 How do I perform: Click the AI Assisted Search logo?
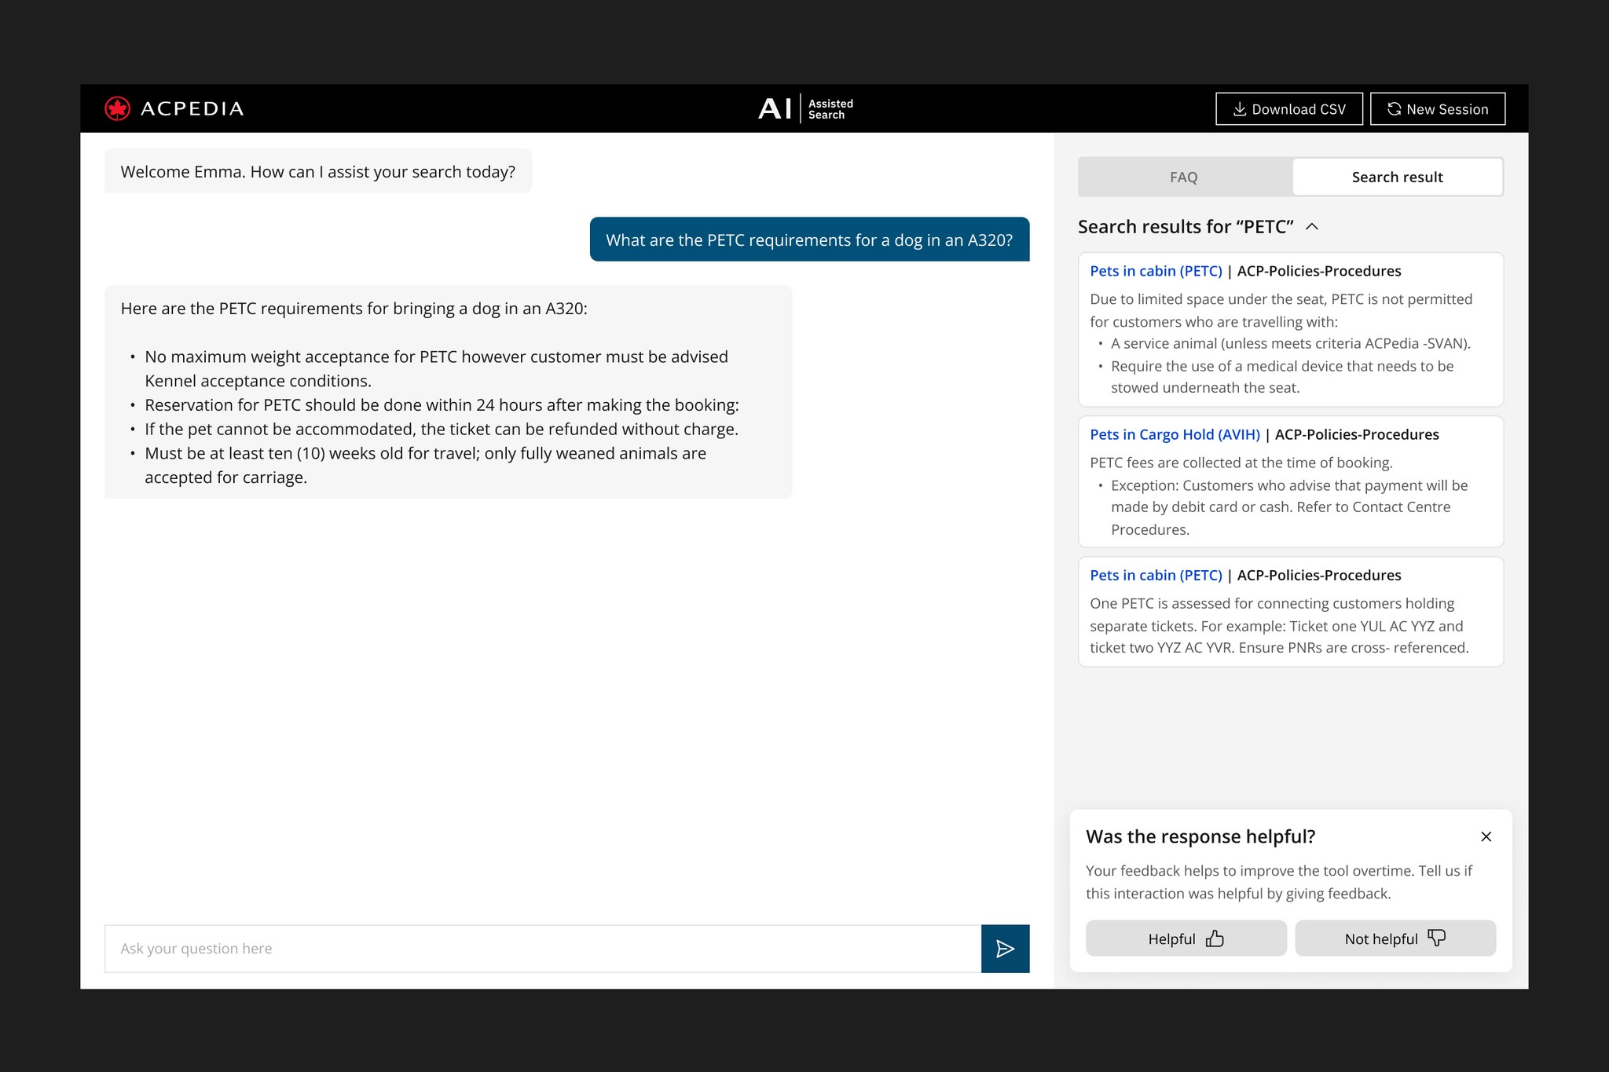pos(804,108)
